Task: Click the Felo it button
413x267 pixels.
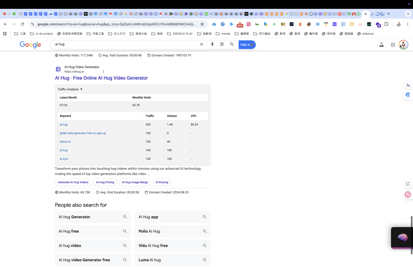Action: (x=247, y=44)
